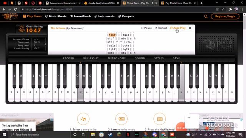This screenshot has width=246, height=138.
Task: Open the SOUND option
Action: click(140, 58)
